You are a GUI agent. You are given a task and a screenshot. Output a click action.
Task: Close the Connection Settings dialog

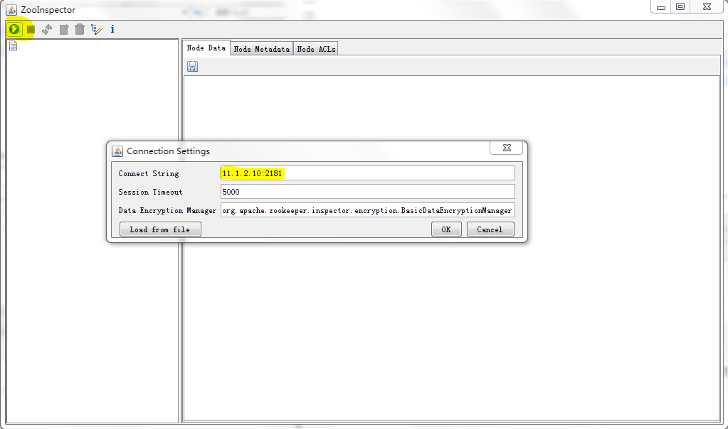pyautogui.click(x=506, y=148)
